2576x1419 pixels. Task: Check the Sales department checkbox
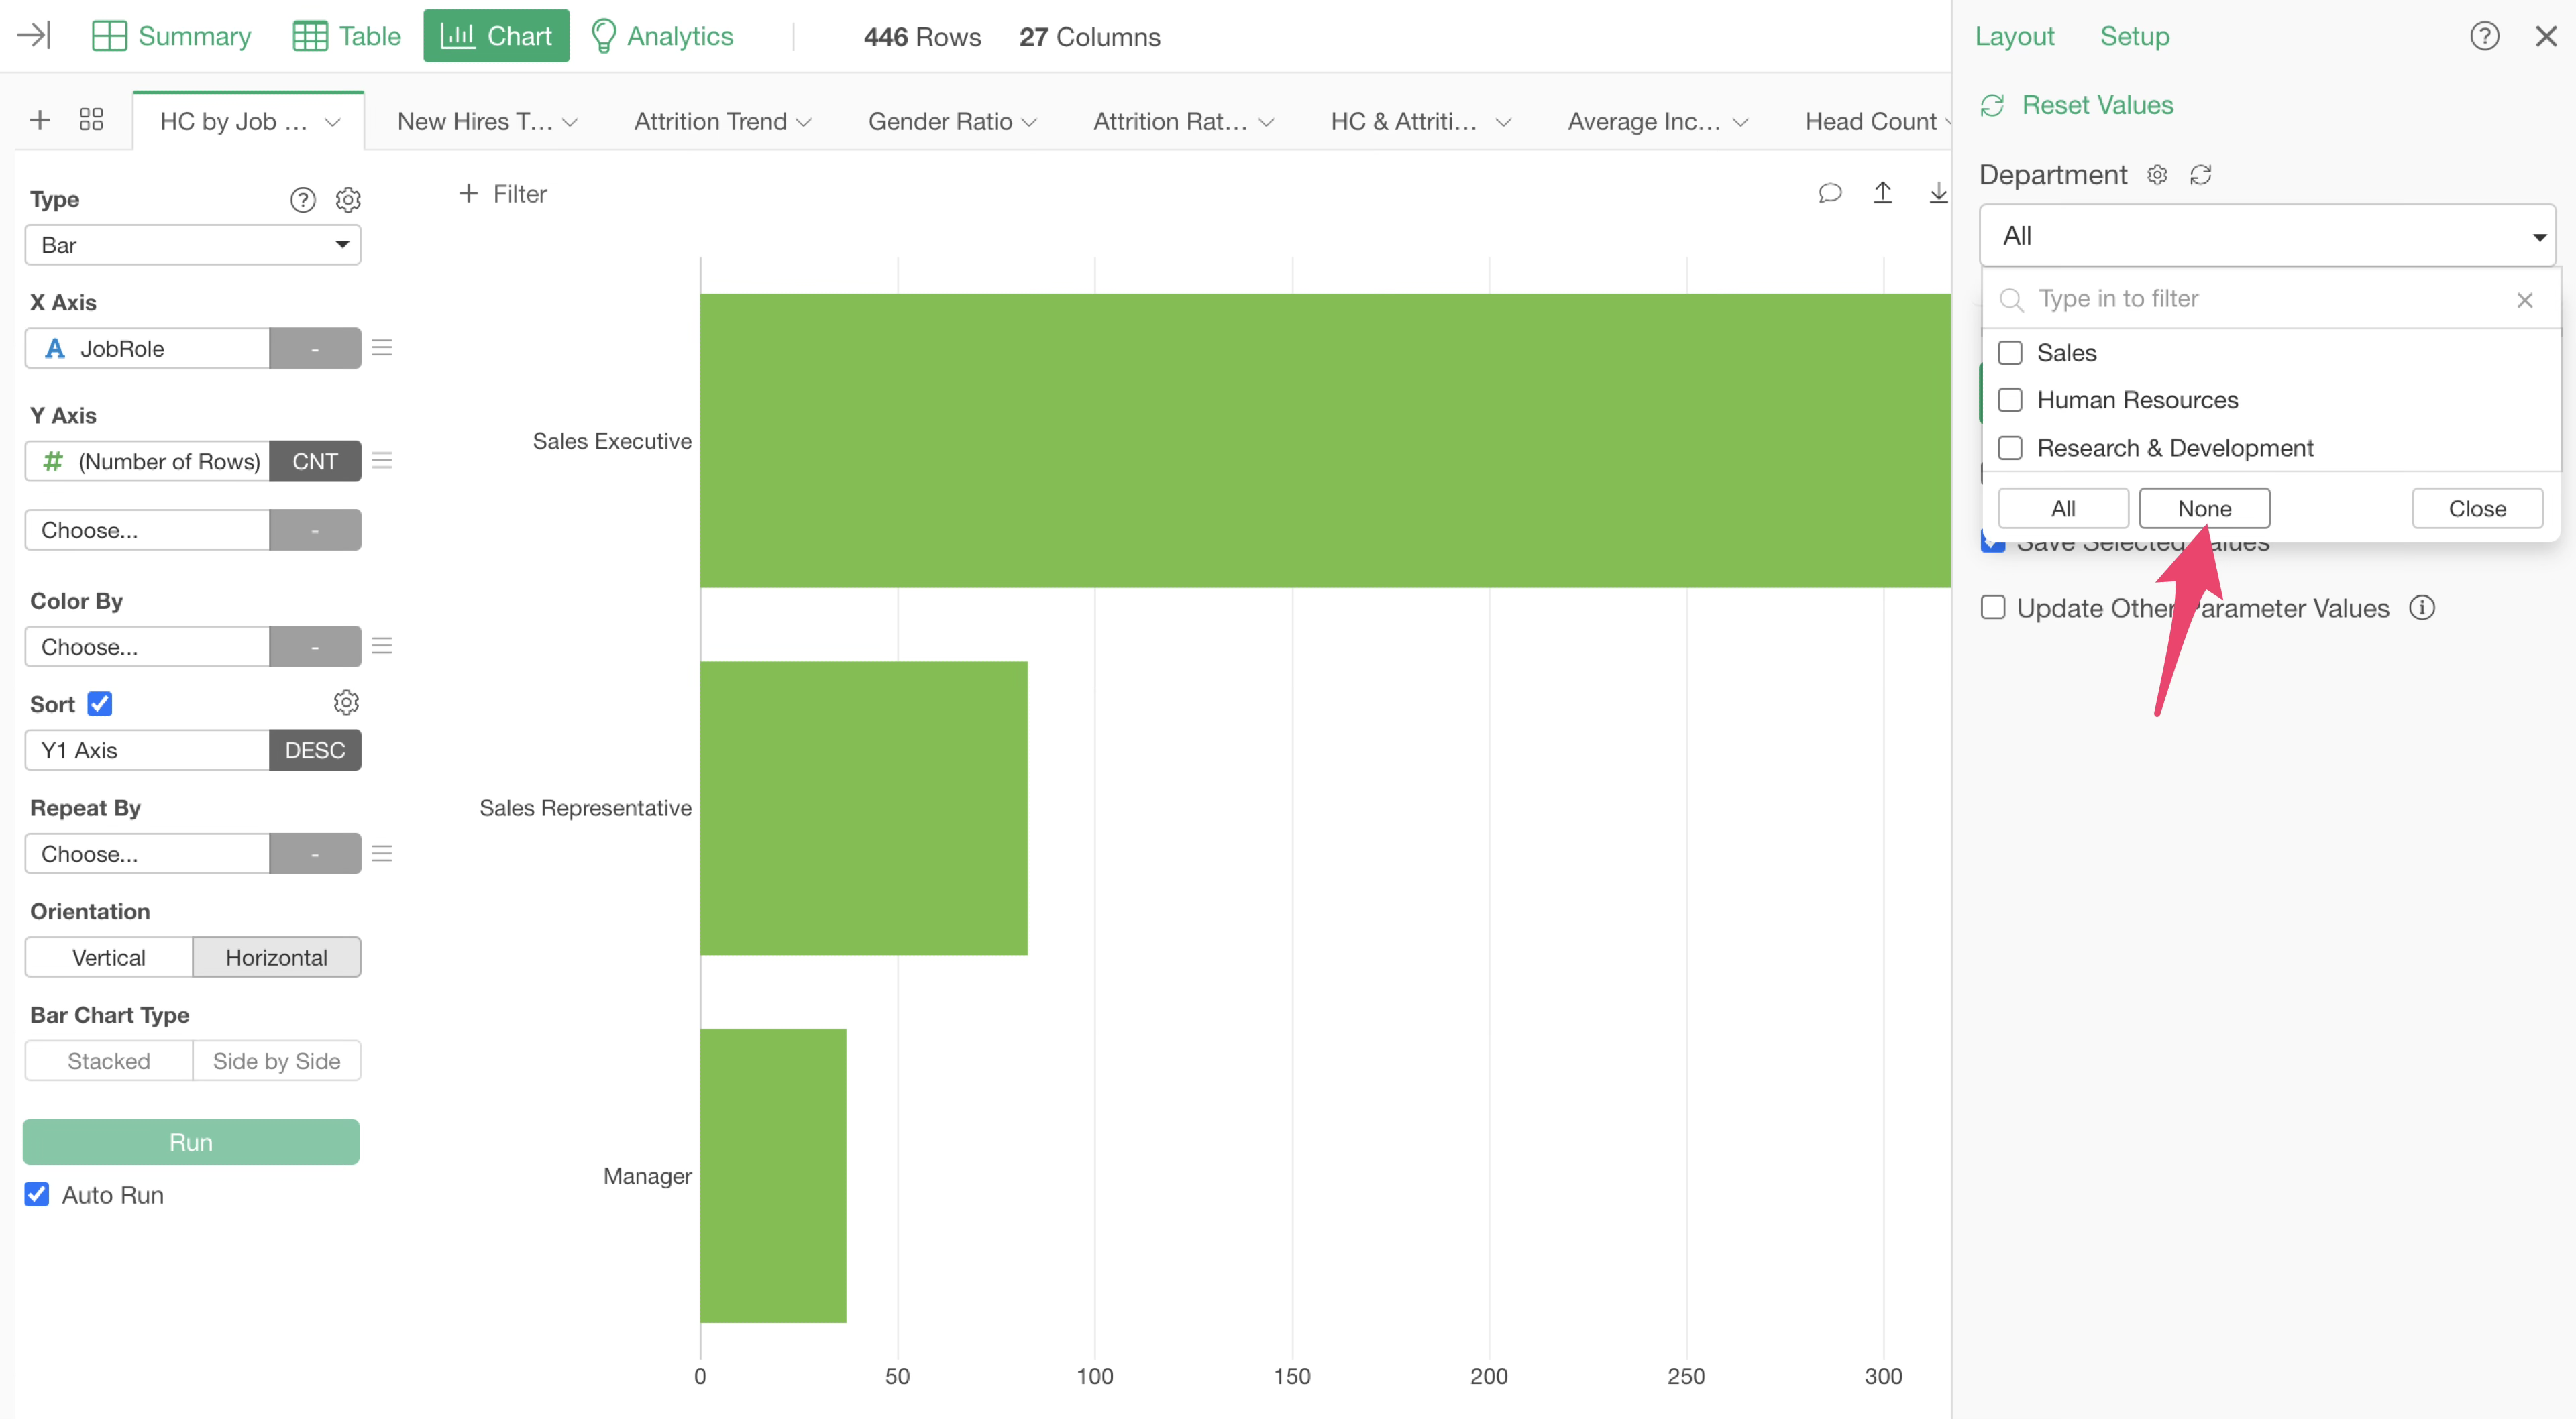2009,353
